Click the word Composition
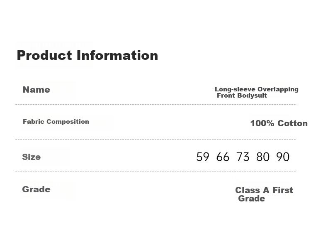The height and width of the screenshot is (238, 311). point(68,122)
